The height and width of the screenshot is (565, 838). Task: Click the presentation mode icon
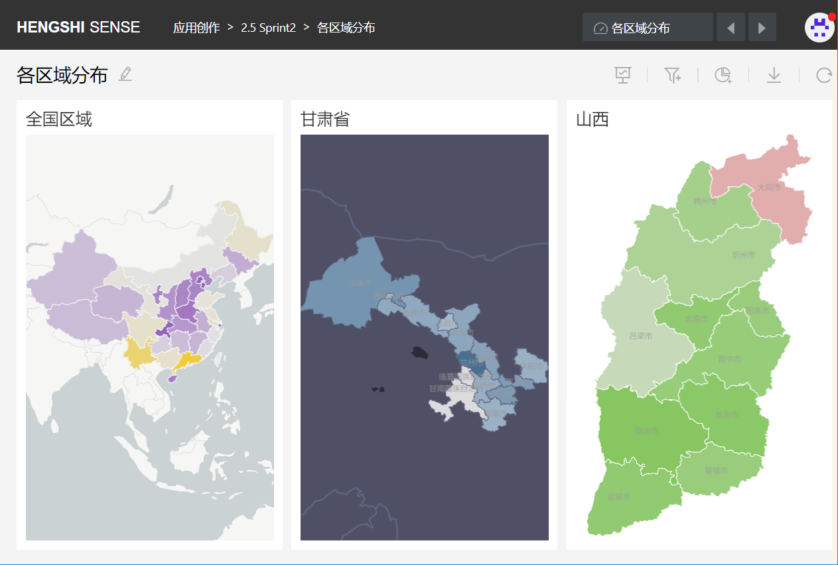tap(622, 75)
